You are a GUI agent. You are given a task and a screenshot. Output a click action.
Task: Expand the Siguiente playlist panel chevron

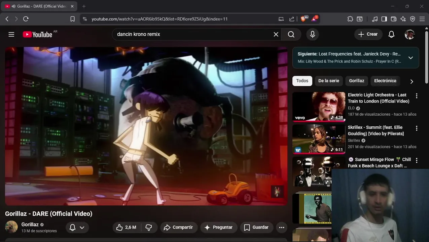(x=410, y=58)
